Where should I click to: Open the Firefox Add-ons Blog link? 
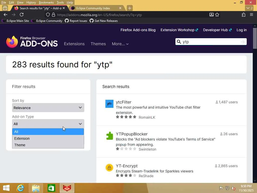click(x=138, y=30)
